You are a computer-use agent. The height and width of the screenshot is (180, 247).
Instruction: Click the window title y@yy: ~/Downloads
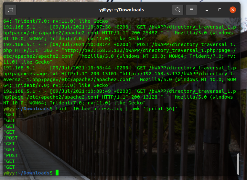point(122,10)
